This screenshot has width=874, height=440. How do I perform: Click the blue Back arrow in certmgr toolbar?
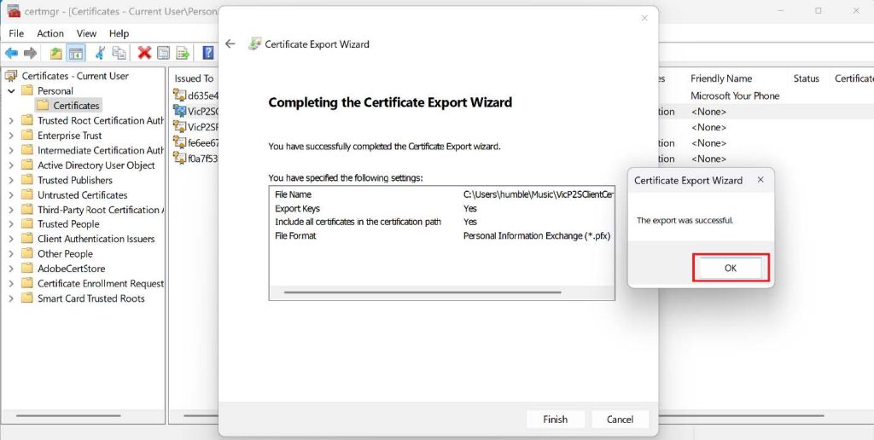pos(11,53)
